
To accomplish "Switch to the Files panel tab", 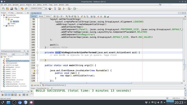I will [x=12, y=13].
